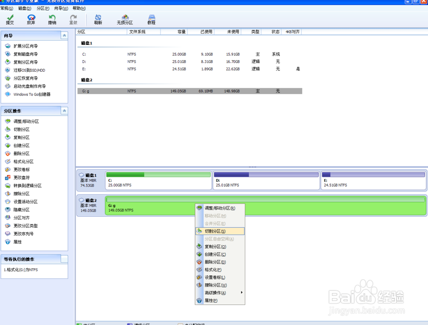Click the 撤销 (undo) toolbar icon
Image resolution: width=428 pixels, height=325 pixels.
(x=52, y=20)
